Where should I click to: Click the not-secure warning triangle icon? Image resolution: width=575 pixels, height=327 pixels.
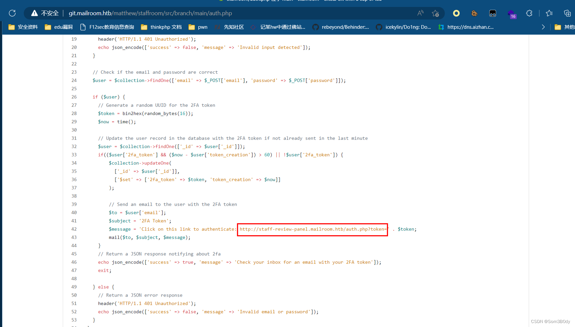tap(34, 13)
